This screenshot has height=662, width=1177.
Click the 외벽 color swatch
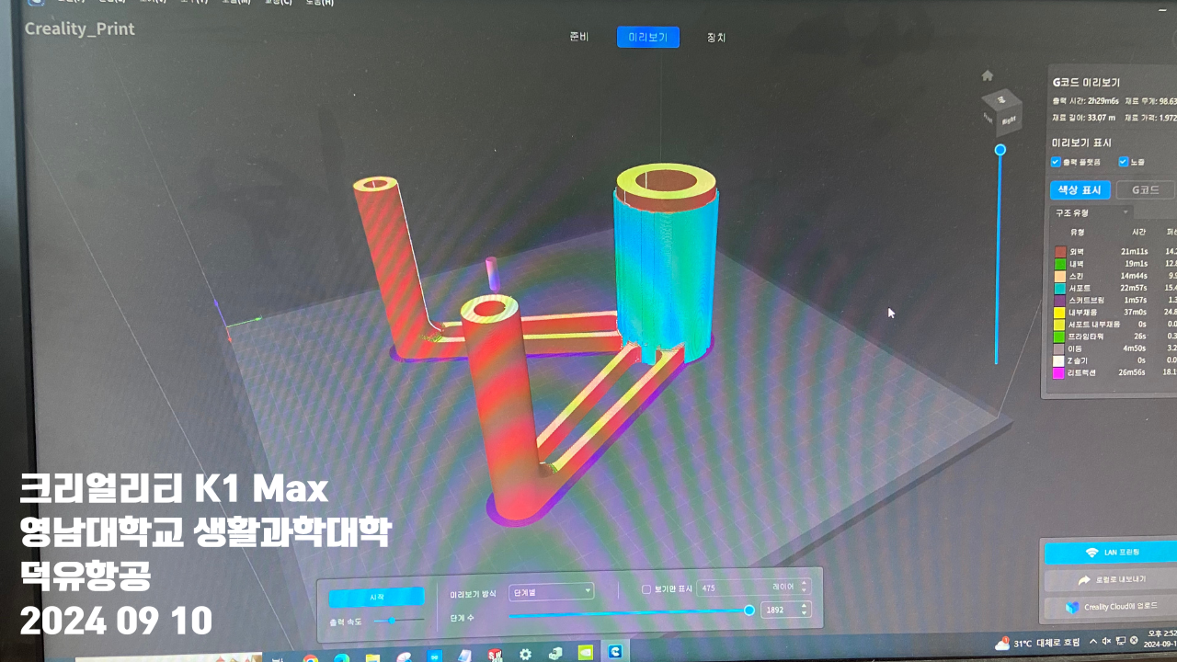pyautogui.click(x=1060, y=251)
